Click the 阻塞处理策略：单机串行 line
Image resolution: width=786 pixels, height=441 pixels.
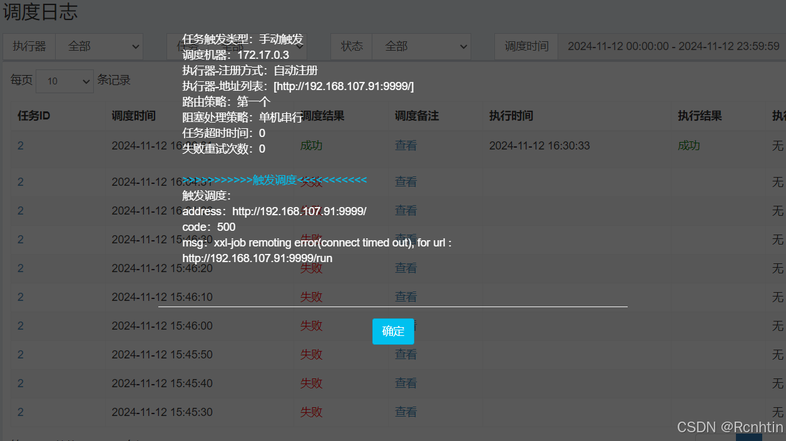coord(242,118)
